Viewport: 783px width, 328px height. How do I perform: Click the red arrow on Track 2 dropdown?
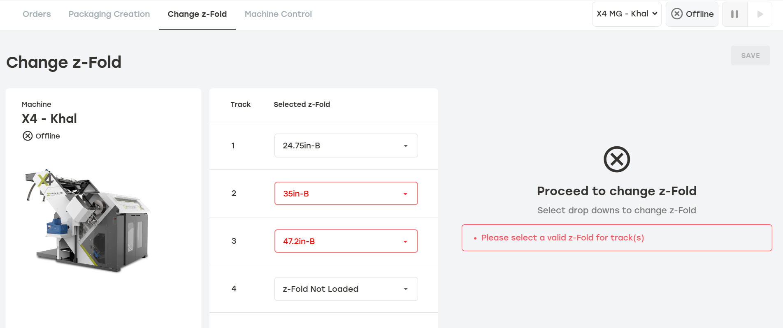point(405,194)
